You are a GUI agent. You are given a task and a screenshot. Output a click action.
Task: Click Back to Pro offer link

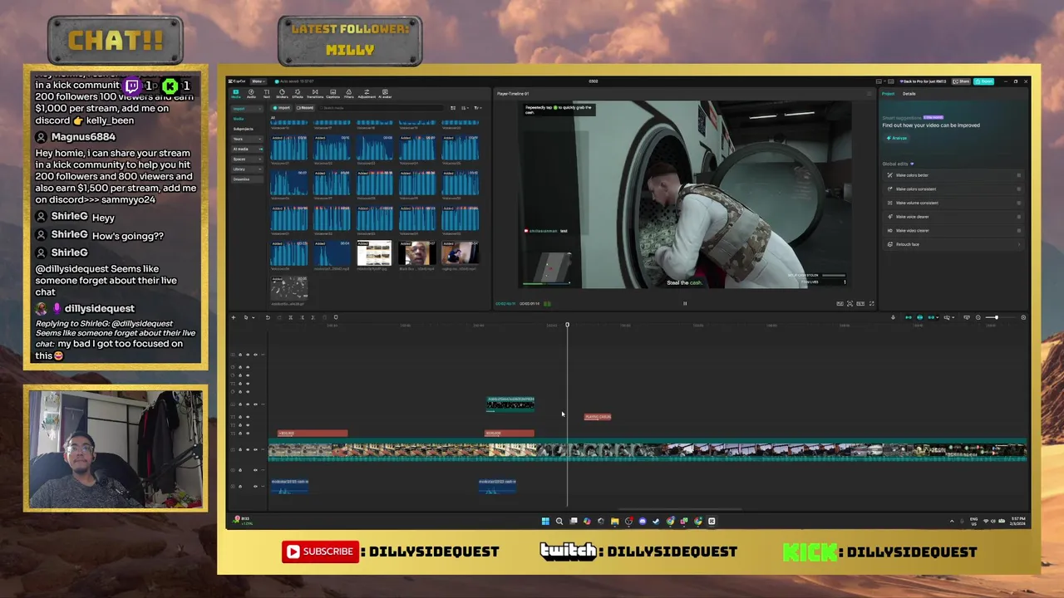click(923, 81)
